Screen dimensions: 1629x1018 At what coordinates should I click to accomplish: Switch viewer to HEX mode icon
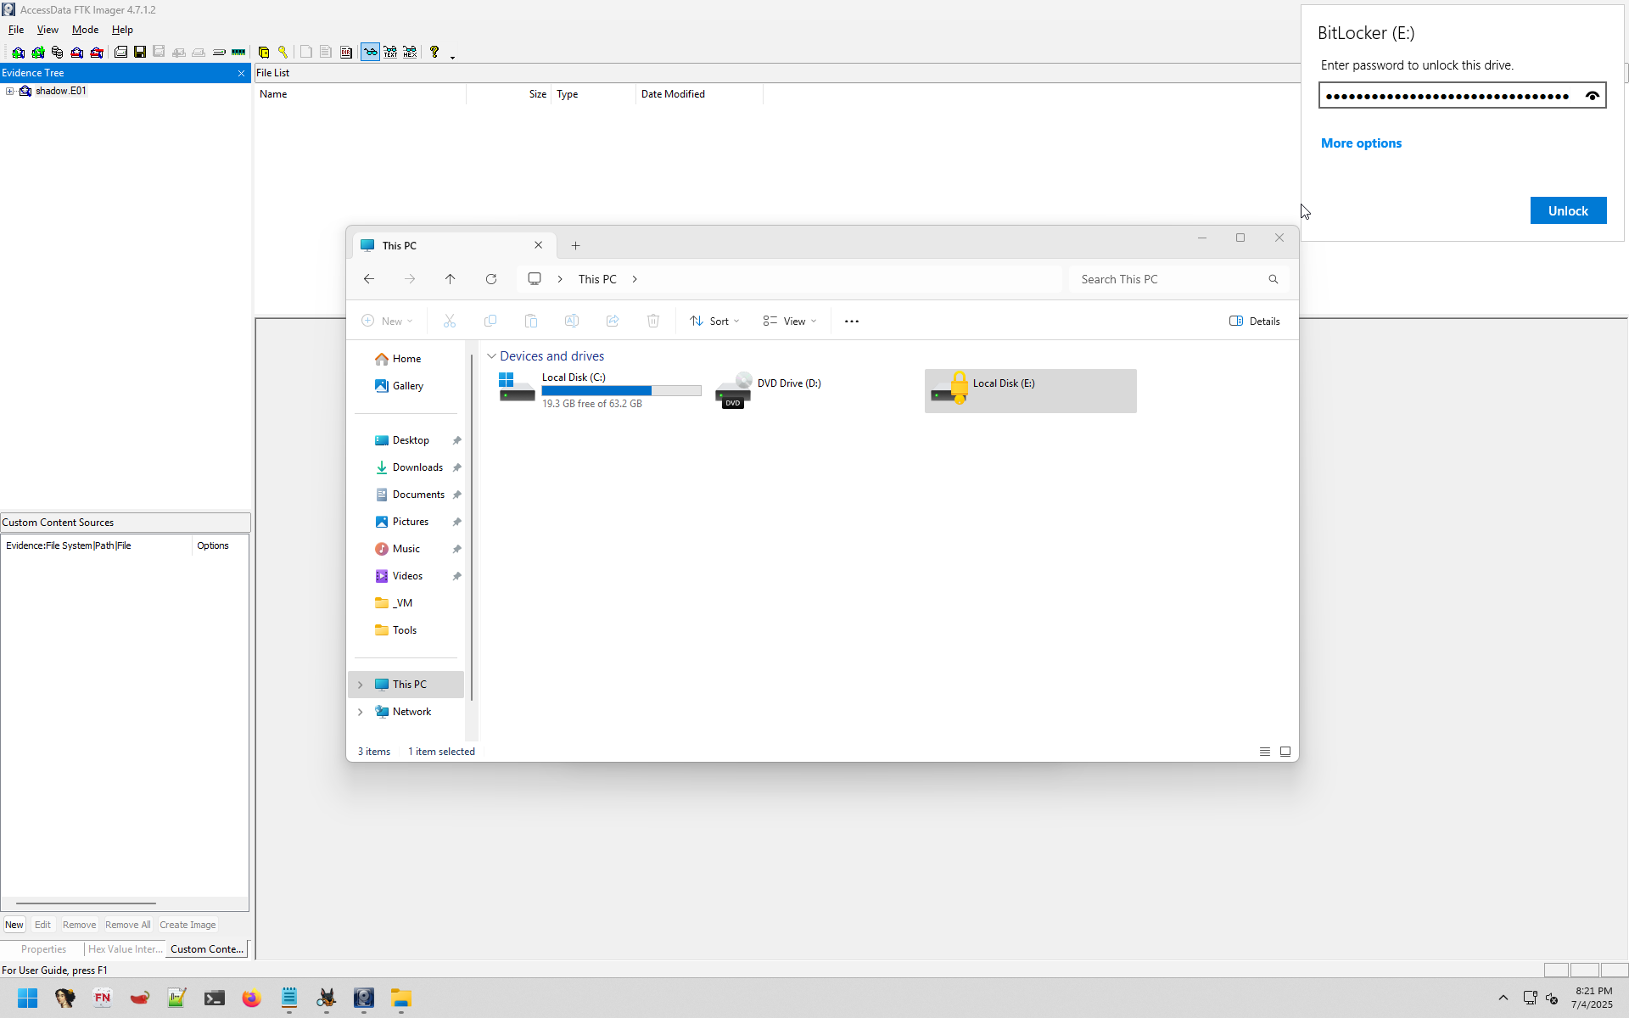(x=410, y=53)
